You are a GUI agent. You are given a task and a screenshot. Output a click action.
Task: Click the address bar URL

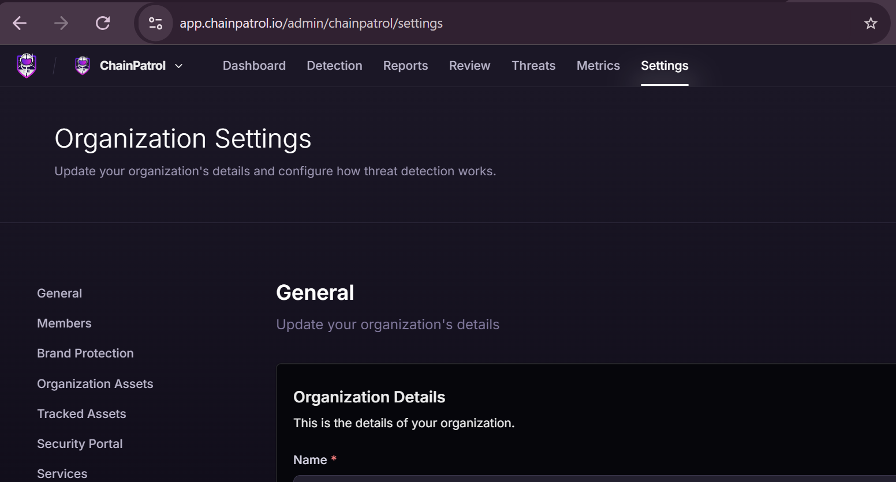click(312, 23)
